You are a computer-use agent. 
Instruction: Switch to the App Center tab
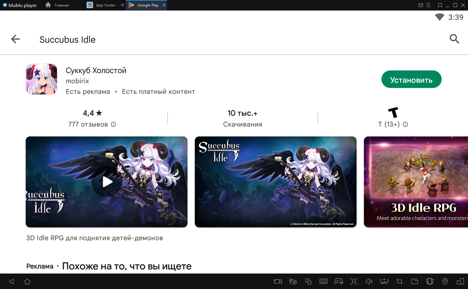(x=105, y=5)
